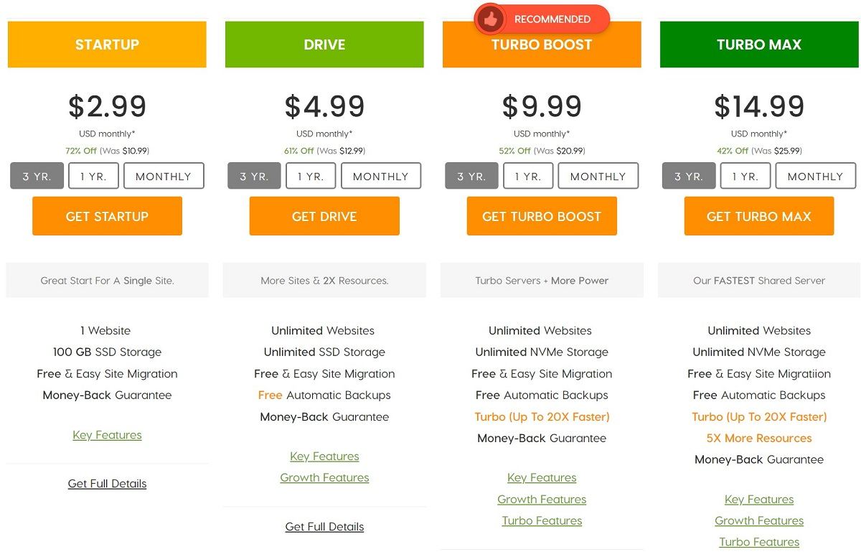
Task: Click the TURBO BOOST plan header
Action: (542, 46)
